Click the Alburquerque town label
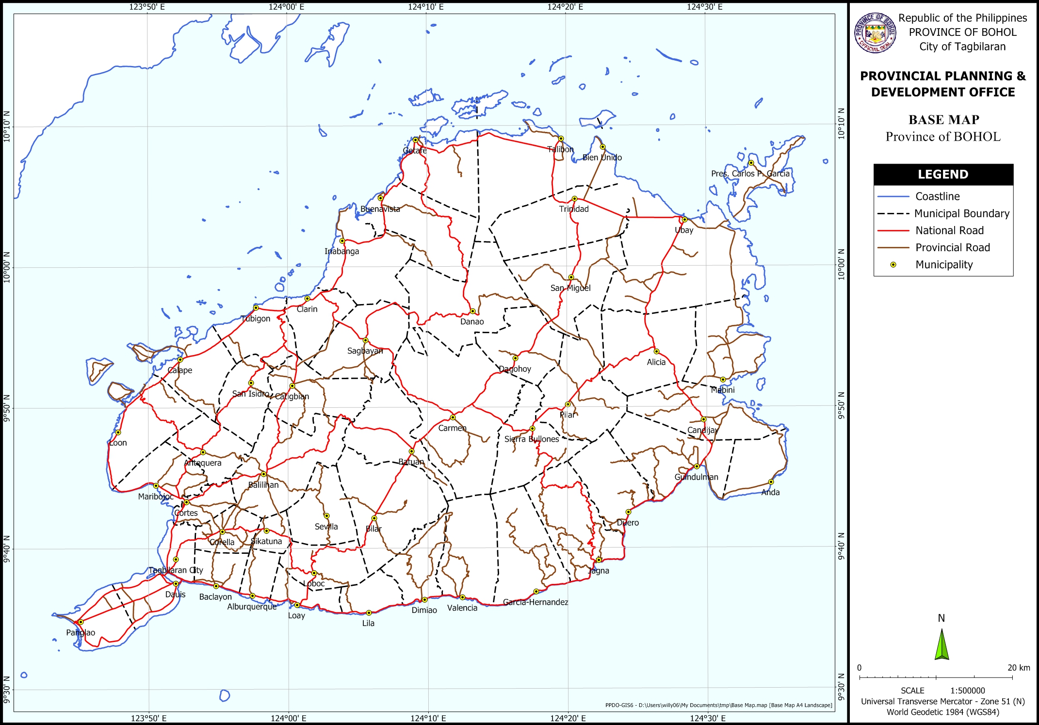 tap(252, 607)
